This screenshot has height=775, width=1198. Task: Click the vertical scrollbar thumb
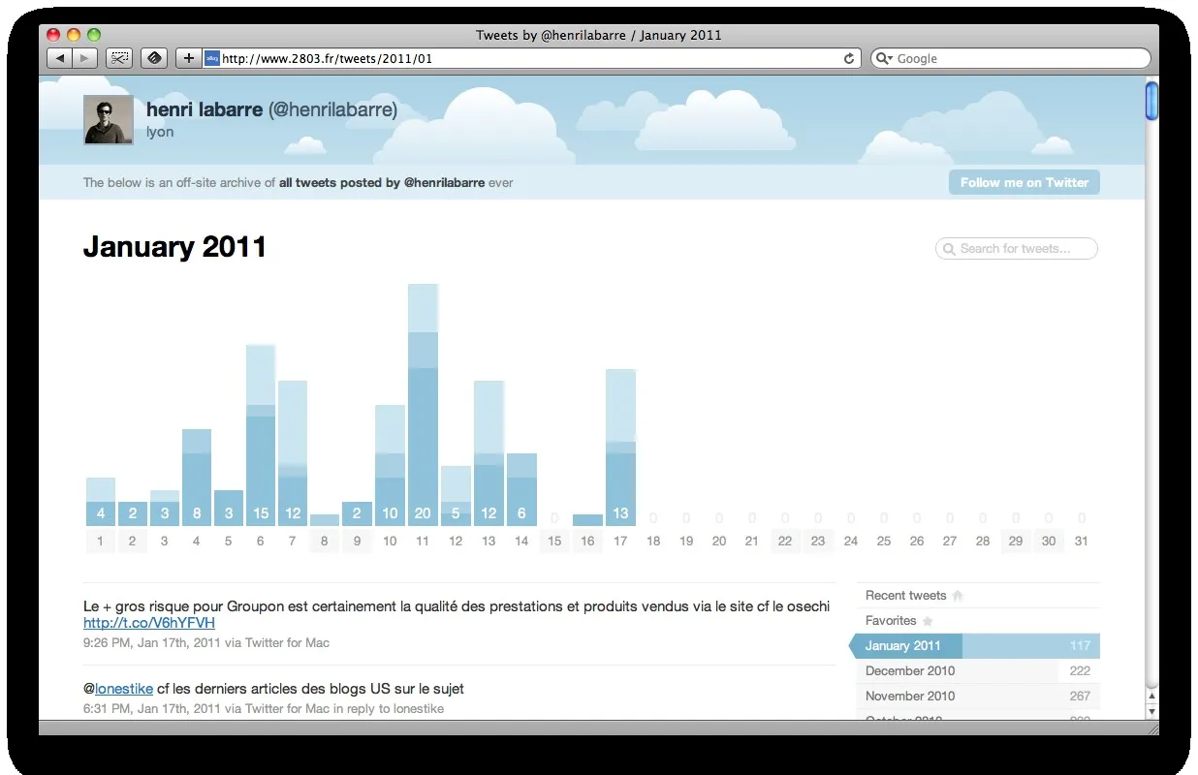tap(1151, 102)
